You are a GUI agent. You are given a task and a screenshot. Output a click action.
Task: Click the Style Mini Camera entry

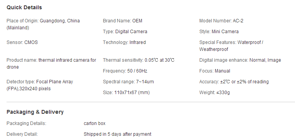219,31
